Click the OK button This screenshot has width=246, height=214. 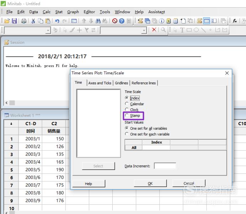(x=150, y=183)
